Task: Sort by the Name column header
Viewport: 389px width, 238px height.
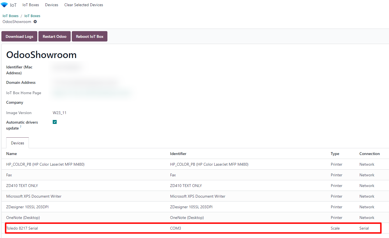Action: pyautogui.click(x=11, y=154)
